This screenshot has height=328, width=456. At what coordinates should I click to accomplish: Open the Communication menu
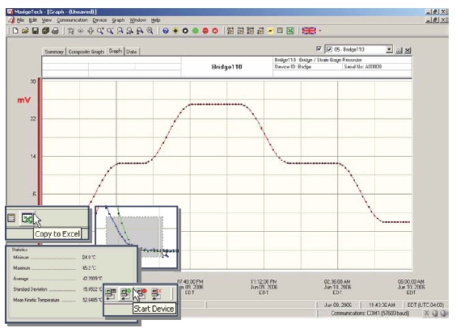[x=72, y=20]
